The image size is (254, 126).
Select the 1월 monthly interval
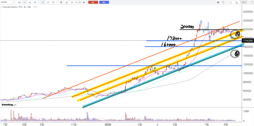pos(35,2)
